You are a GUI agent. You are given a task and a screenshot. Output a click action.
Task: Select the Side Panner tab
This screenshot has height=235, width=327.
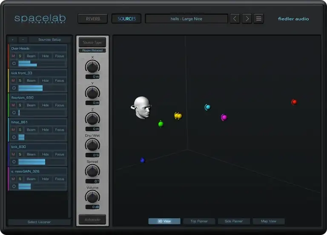click(x=234, y=221)
